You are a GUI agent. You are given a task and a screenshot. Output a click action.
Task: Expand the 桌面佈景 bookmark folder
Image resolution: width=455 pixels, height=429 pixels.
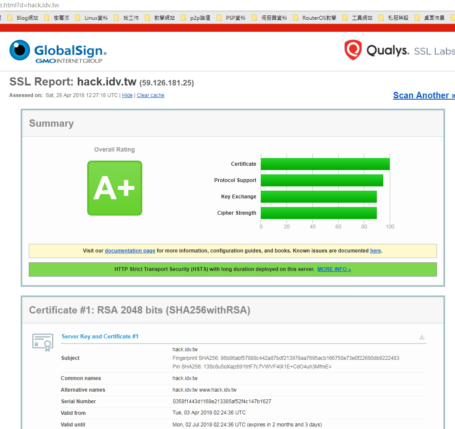point(430,18)
